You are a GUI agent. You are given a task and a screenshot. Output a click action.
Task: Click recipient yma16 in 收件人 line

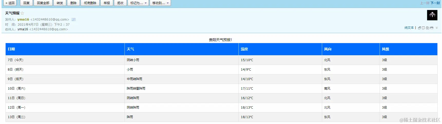point(23,29)
